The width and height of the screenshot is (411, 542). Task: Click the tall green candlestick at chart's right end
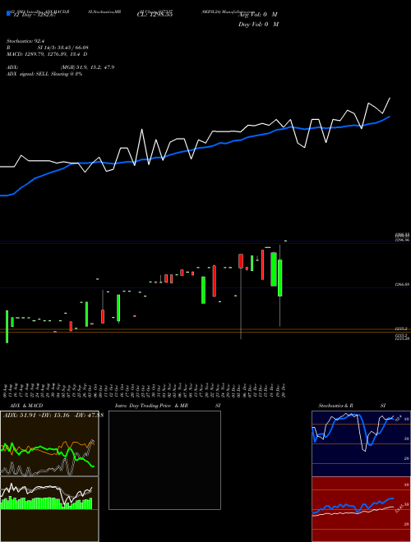click(279, 278)
